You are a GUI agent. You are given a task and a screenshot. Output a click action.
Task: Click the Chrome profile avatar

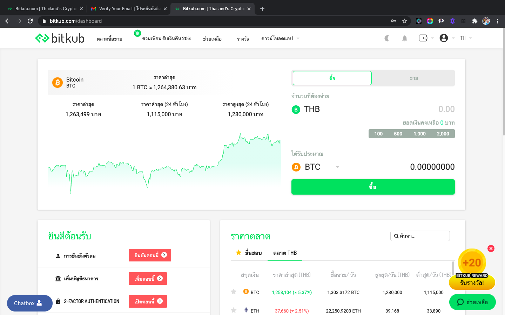(486, 21)
